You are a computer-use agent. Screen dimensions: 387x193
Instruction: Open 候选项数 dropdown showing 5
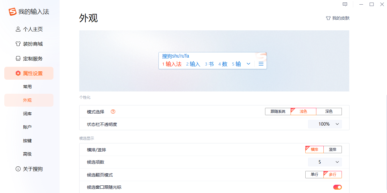(x=325, y=162)
